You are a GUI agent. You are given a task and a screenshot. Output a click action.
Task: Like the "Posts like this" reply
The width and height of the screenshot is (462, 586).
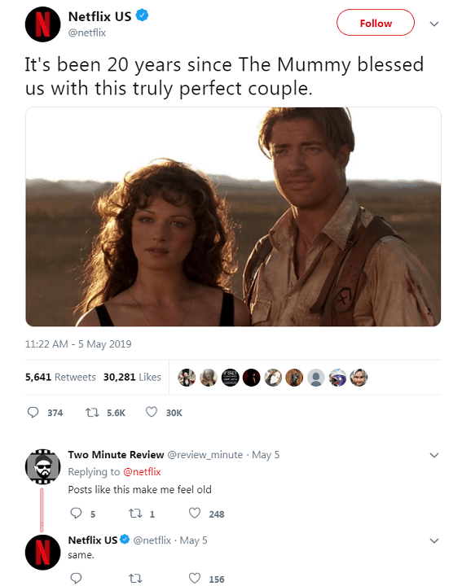click(195, 513)
